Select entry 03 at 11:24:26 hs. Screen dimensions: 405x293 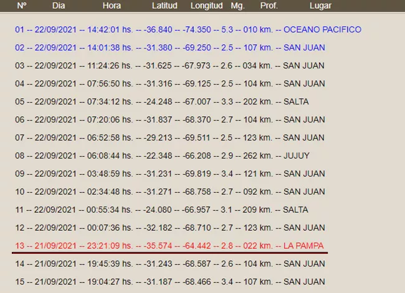[x=169, y=65]
